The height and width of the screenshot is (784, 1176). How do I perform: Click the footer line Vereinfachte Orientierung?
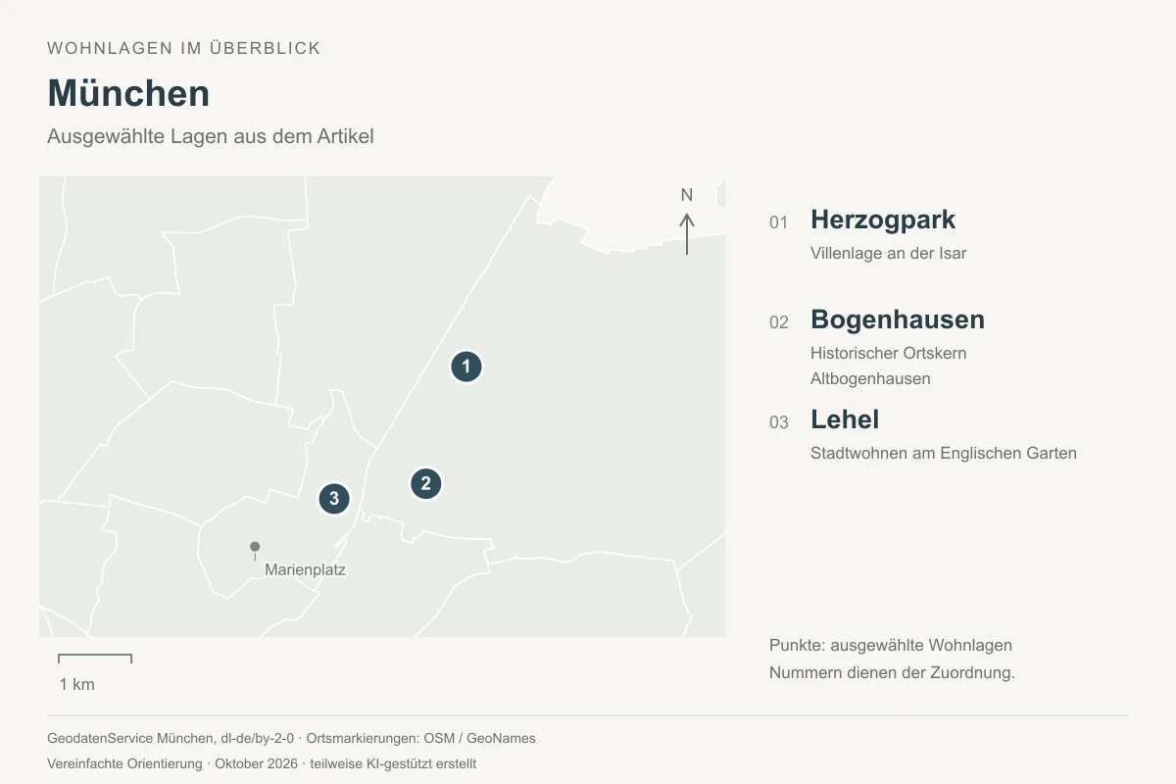pyautogui.click(x=262, y=763)
